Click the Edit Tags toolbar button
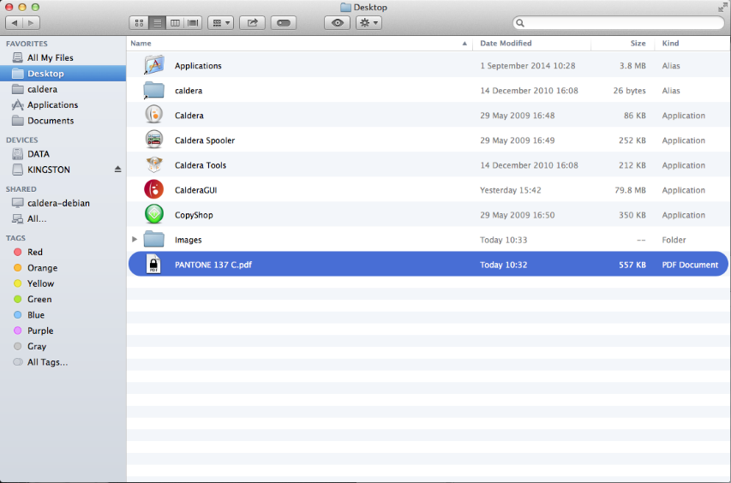The image size is (731, 483). pyautogui.click(x=284, y=23)
